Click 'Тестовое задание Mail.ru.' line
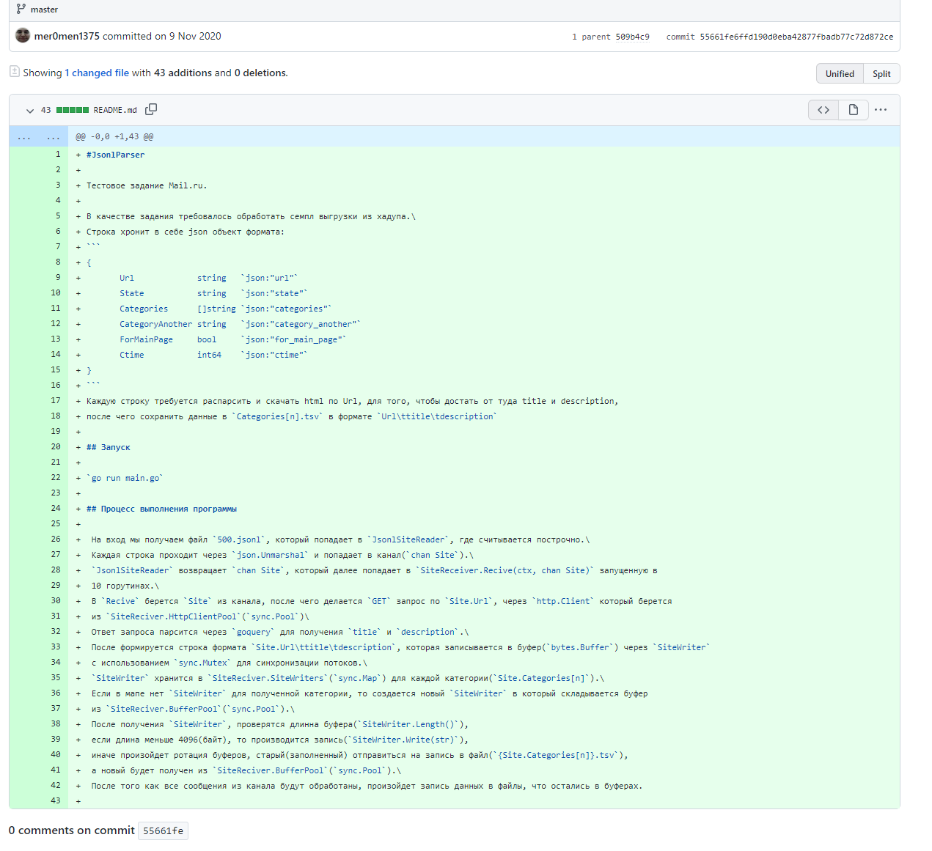The width and height of the screenshot is (932, 851). 147,185
